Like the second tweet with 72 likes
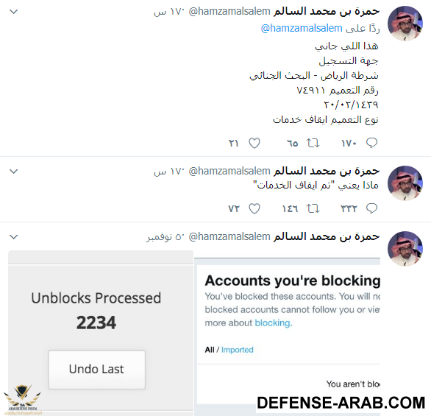Screen dimensions: 431x416 click(254, 208)
